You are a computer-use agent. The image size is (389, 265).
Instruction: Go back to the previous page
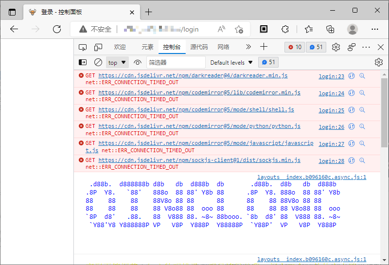coord(14,29)
